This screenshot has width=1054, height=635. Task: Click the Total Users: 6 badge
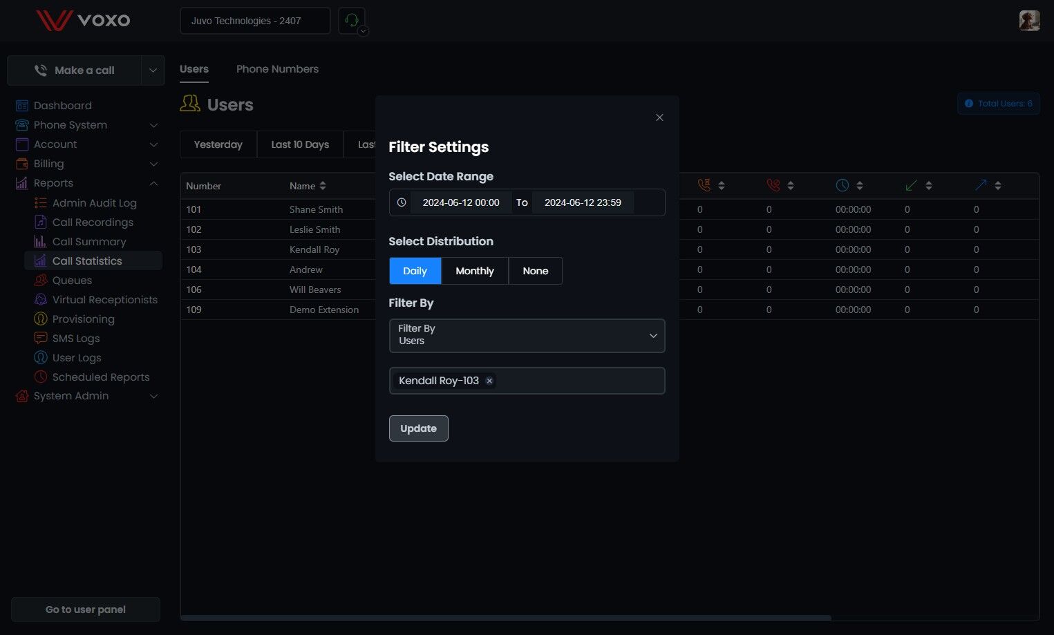point(999,104)
